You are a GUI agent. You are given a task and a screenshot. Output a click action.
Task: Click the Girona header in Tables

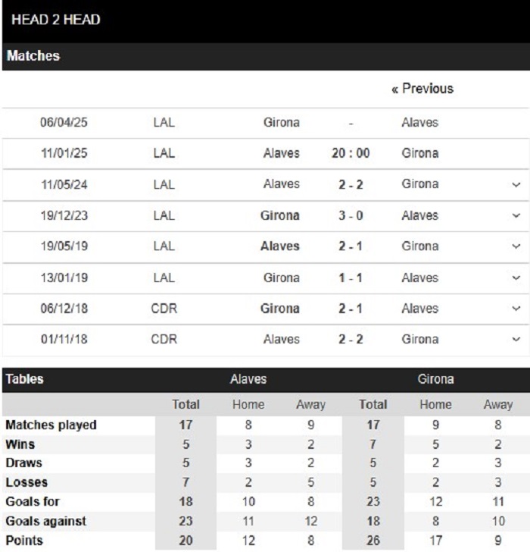pyautogui.click(x=435, y=379)
